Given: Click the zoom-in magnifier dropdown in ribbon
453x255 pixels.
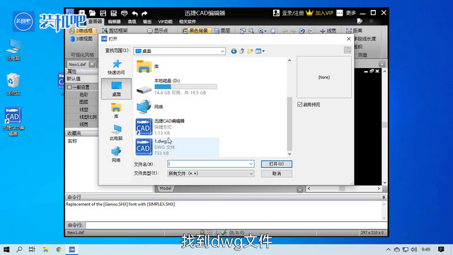Looking at the screenshot, I should pos(262,30).
